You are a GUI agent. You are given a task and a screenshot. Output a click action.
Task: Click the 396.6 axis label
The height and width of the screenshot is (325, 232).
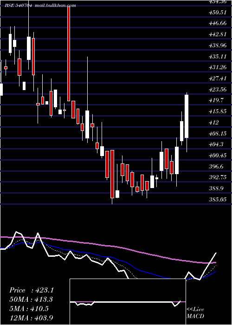tap(216, 167)
